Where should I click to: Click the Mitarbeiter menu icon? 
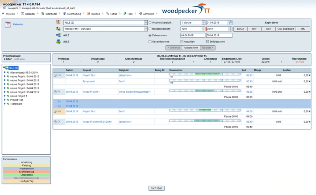[x=43, y=14]
